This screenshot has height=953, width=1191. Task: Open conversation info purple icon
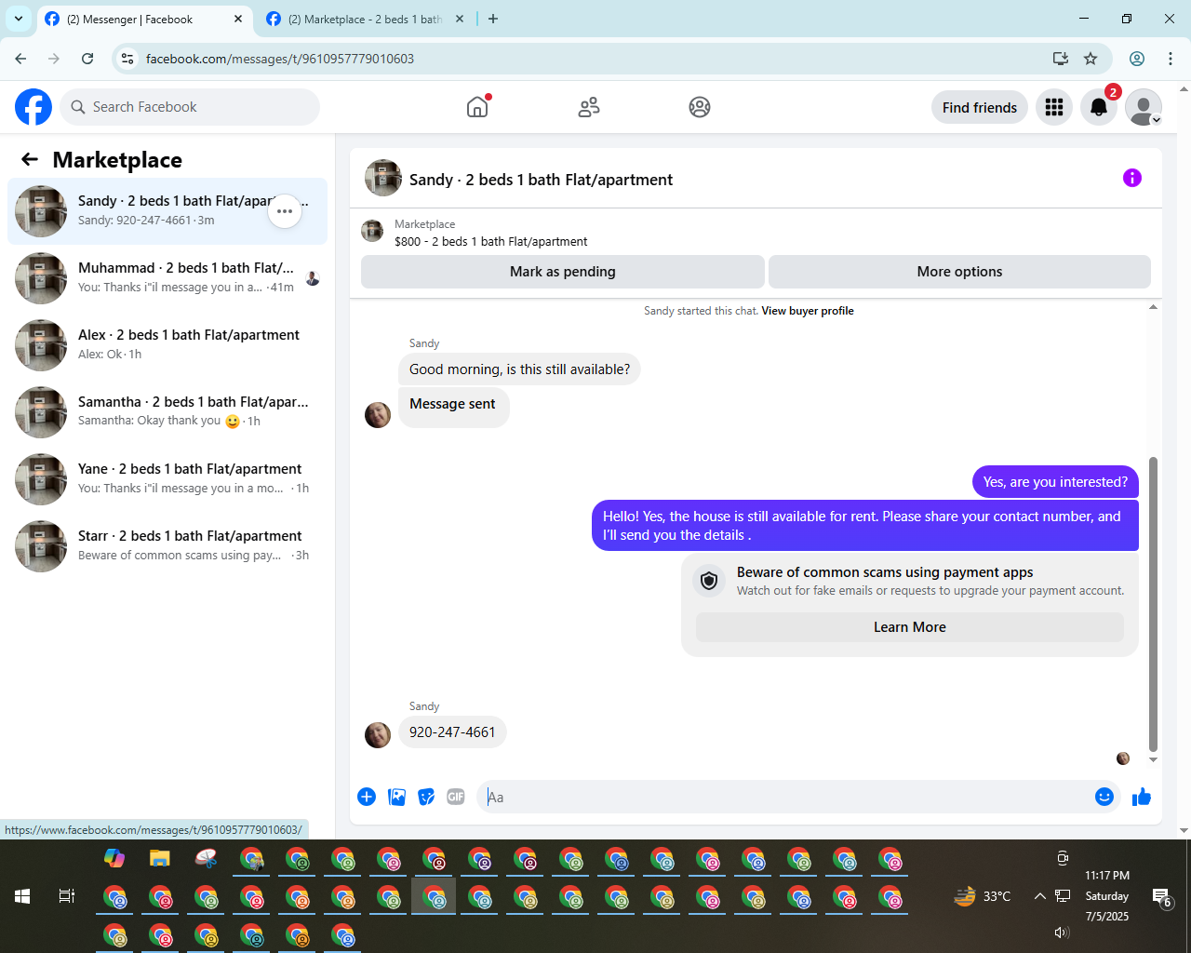coord(1132,178)
